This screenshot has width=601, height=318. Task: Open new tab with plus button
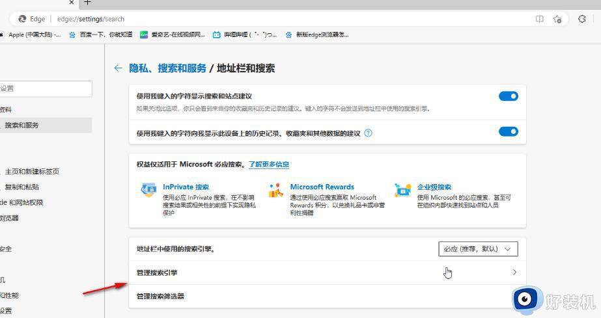[x=88, y=3]
